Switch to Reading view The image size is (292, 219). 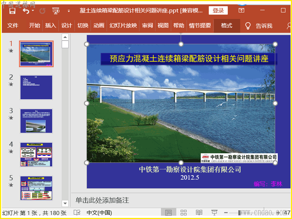click(199, 212)
